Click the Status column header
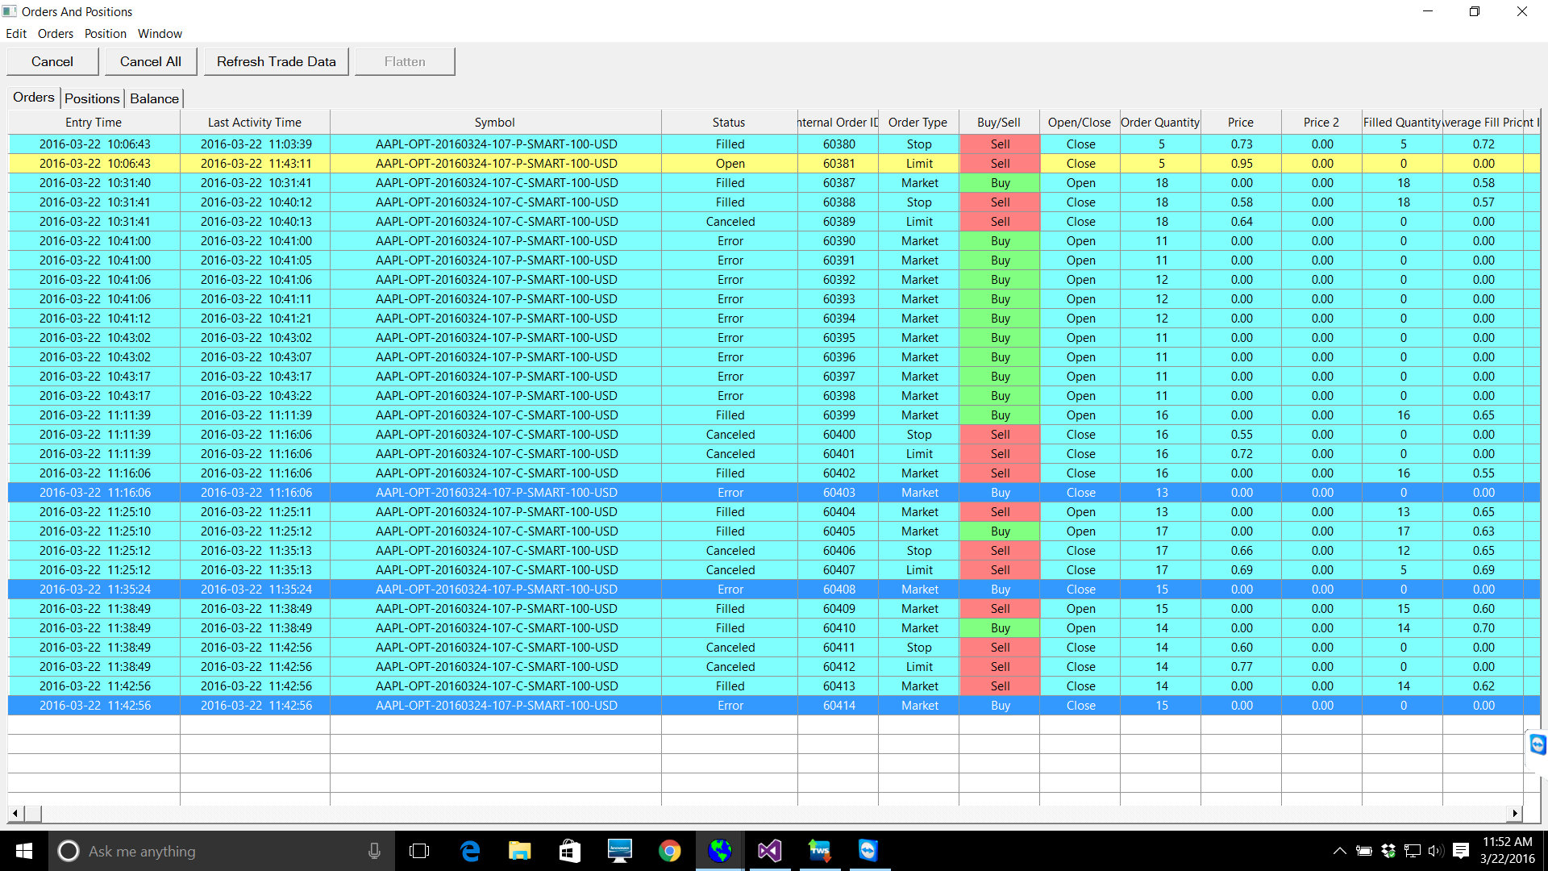Image resolution: width=1548 pixels, height=871 pixels. (729, 123)
